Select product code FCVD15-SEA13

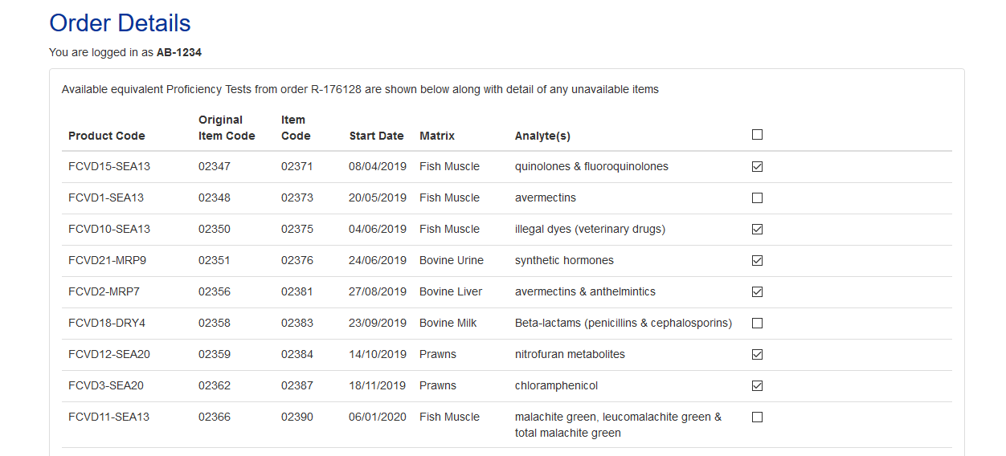coord(109,166)
